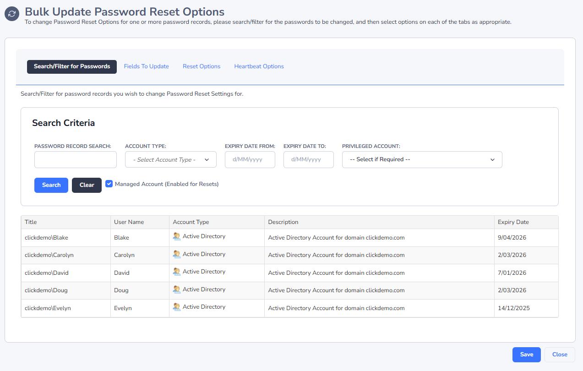
Task: Sort by the Expiry Date column header
Action: click(x=513, y=222)
